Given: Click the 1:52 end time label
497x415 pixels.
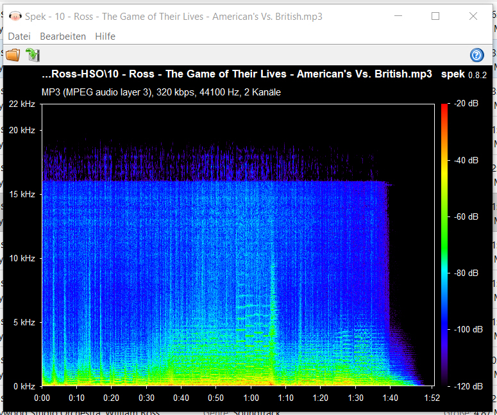Looking at the screenshot, I should (x=432, y=398).
